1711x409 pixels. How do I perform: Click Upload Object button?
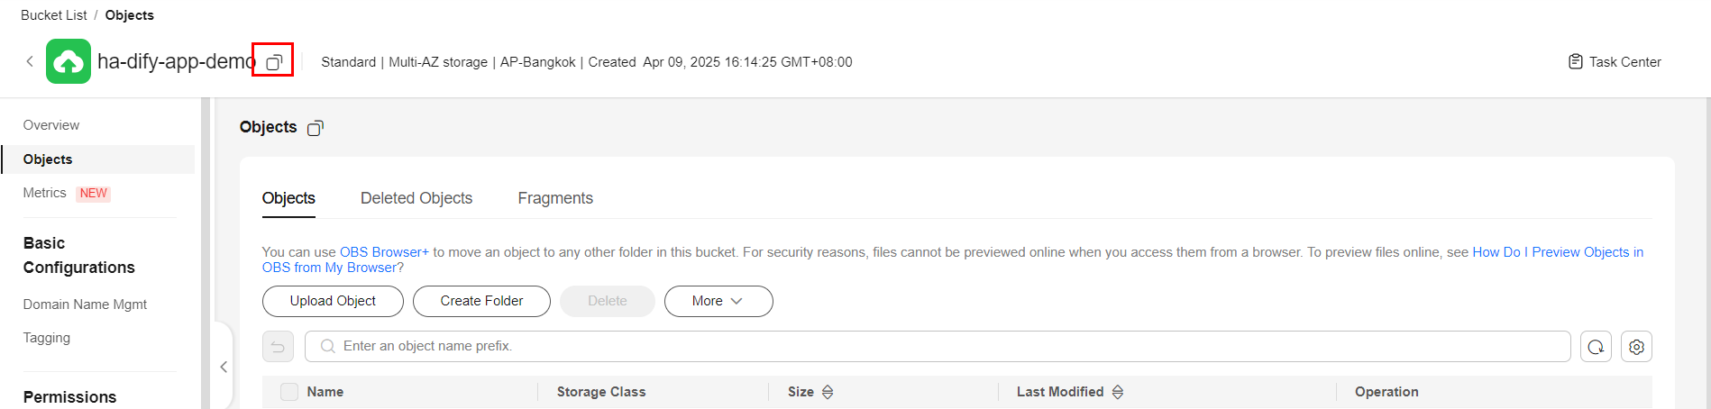coord(333,301)
